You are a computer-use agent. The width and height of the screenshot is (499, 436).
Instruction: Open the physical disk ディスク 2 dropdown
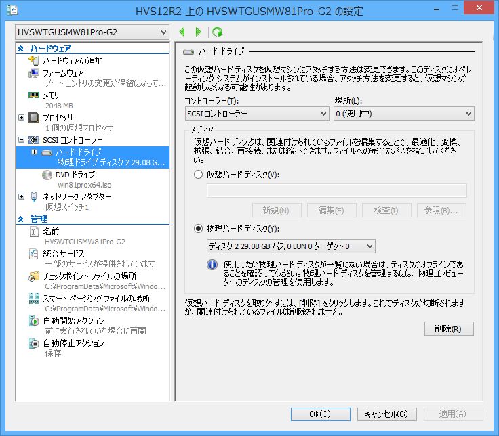291,246
